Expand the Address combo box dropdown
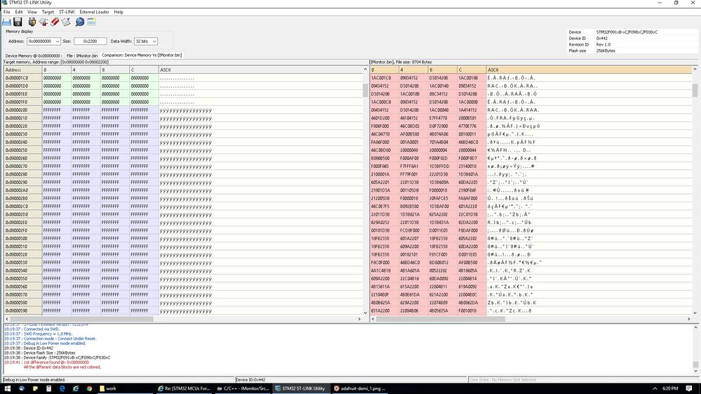The image size is (701, 394). (57, 41)
